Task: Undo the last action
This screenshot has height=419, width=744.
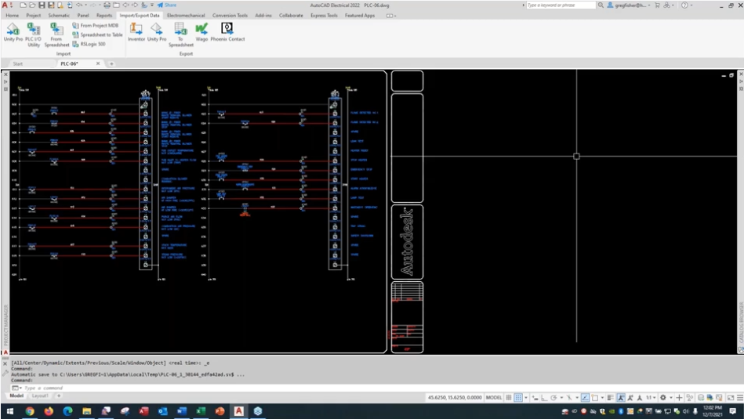Action: click(78, 5)
